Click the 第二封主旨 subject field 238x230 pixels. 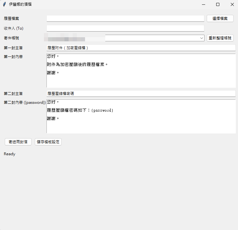(x=141, y=94)
